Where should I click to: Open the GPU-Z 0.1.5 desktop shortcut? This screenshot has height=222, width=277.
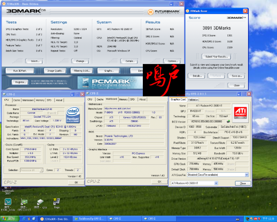click(24, 205)
